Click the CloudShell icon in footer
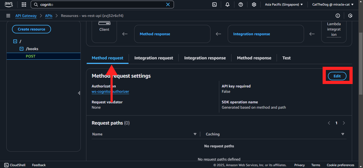Screen dimensions: 363x168 click(6, 165)
